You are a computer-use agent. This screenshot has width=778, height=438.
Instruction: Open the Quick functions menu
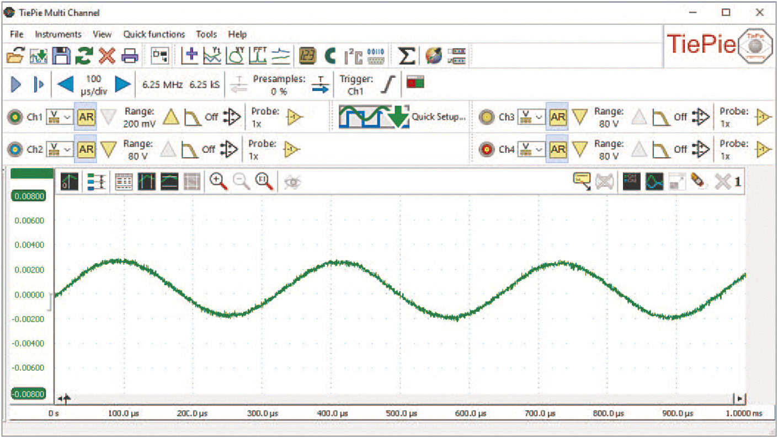[x=154, y=34]
